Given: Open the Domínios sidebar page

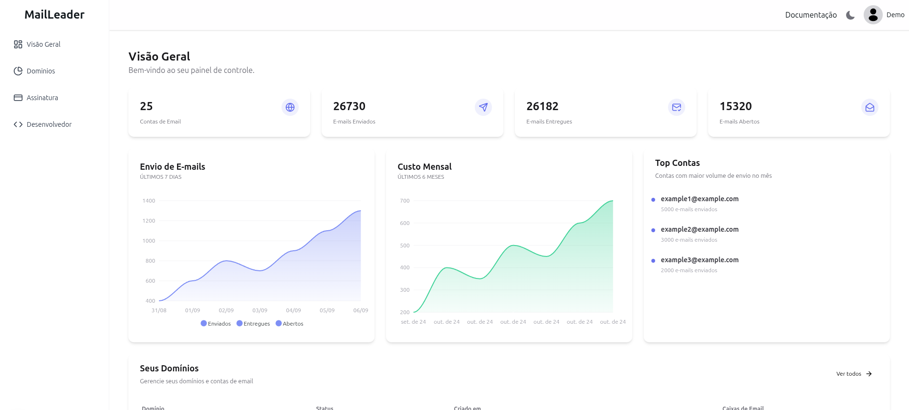Looking at the screenshot, I should click(41, 71).
